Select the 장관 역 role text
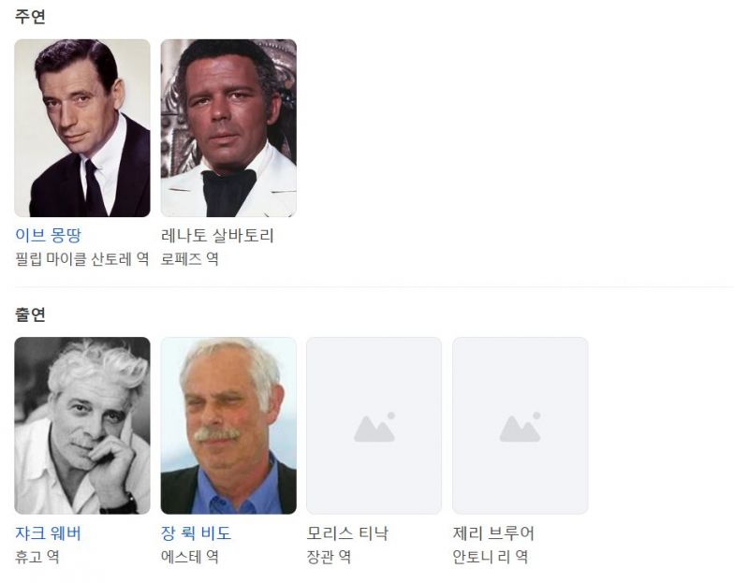 [330, 557]
